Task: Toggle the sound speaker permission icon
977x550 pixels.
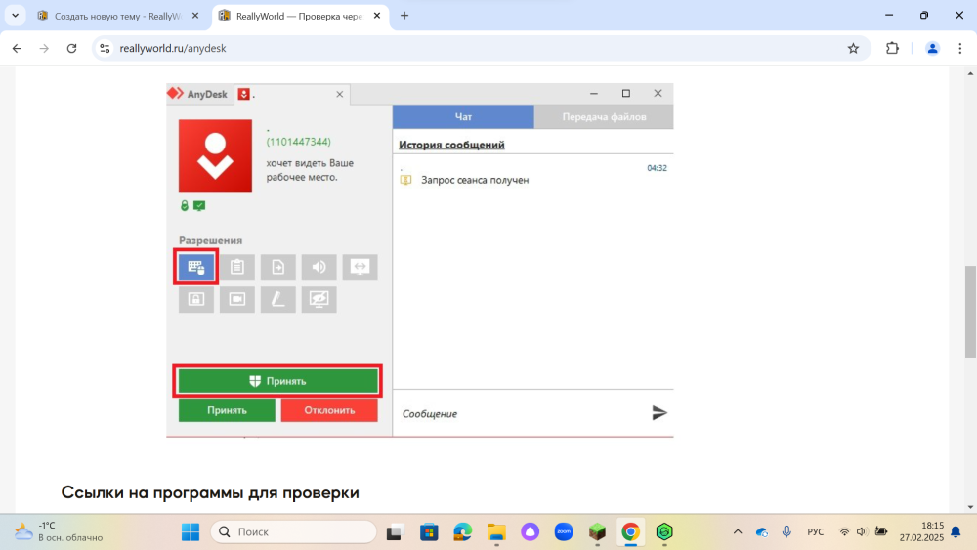Action: tap(319, 267)
